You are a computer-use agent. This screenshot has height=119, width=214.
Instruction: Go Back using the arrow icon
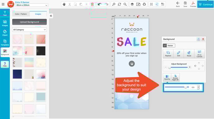point(178,4)
